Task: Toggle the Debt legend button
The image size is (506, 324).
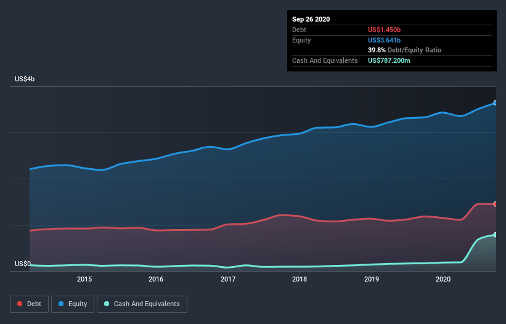Action: (x=29, y=304)
